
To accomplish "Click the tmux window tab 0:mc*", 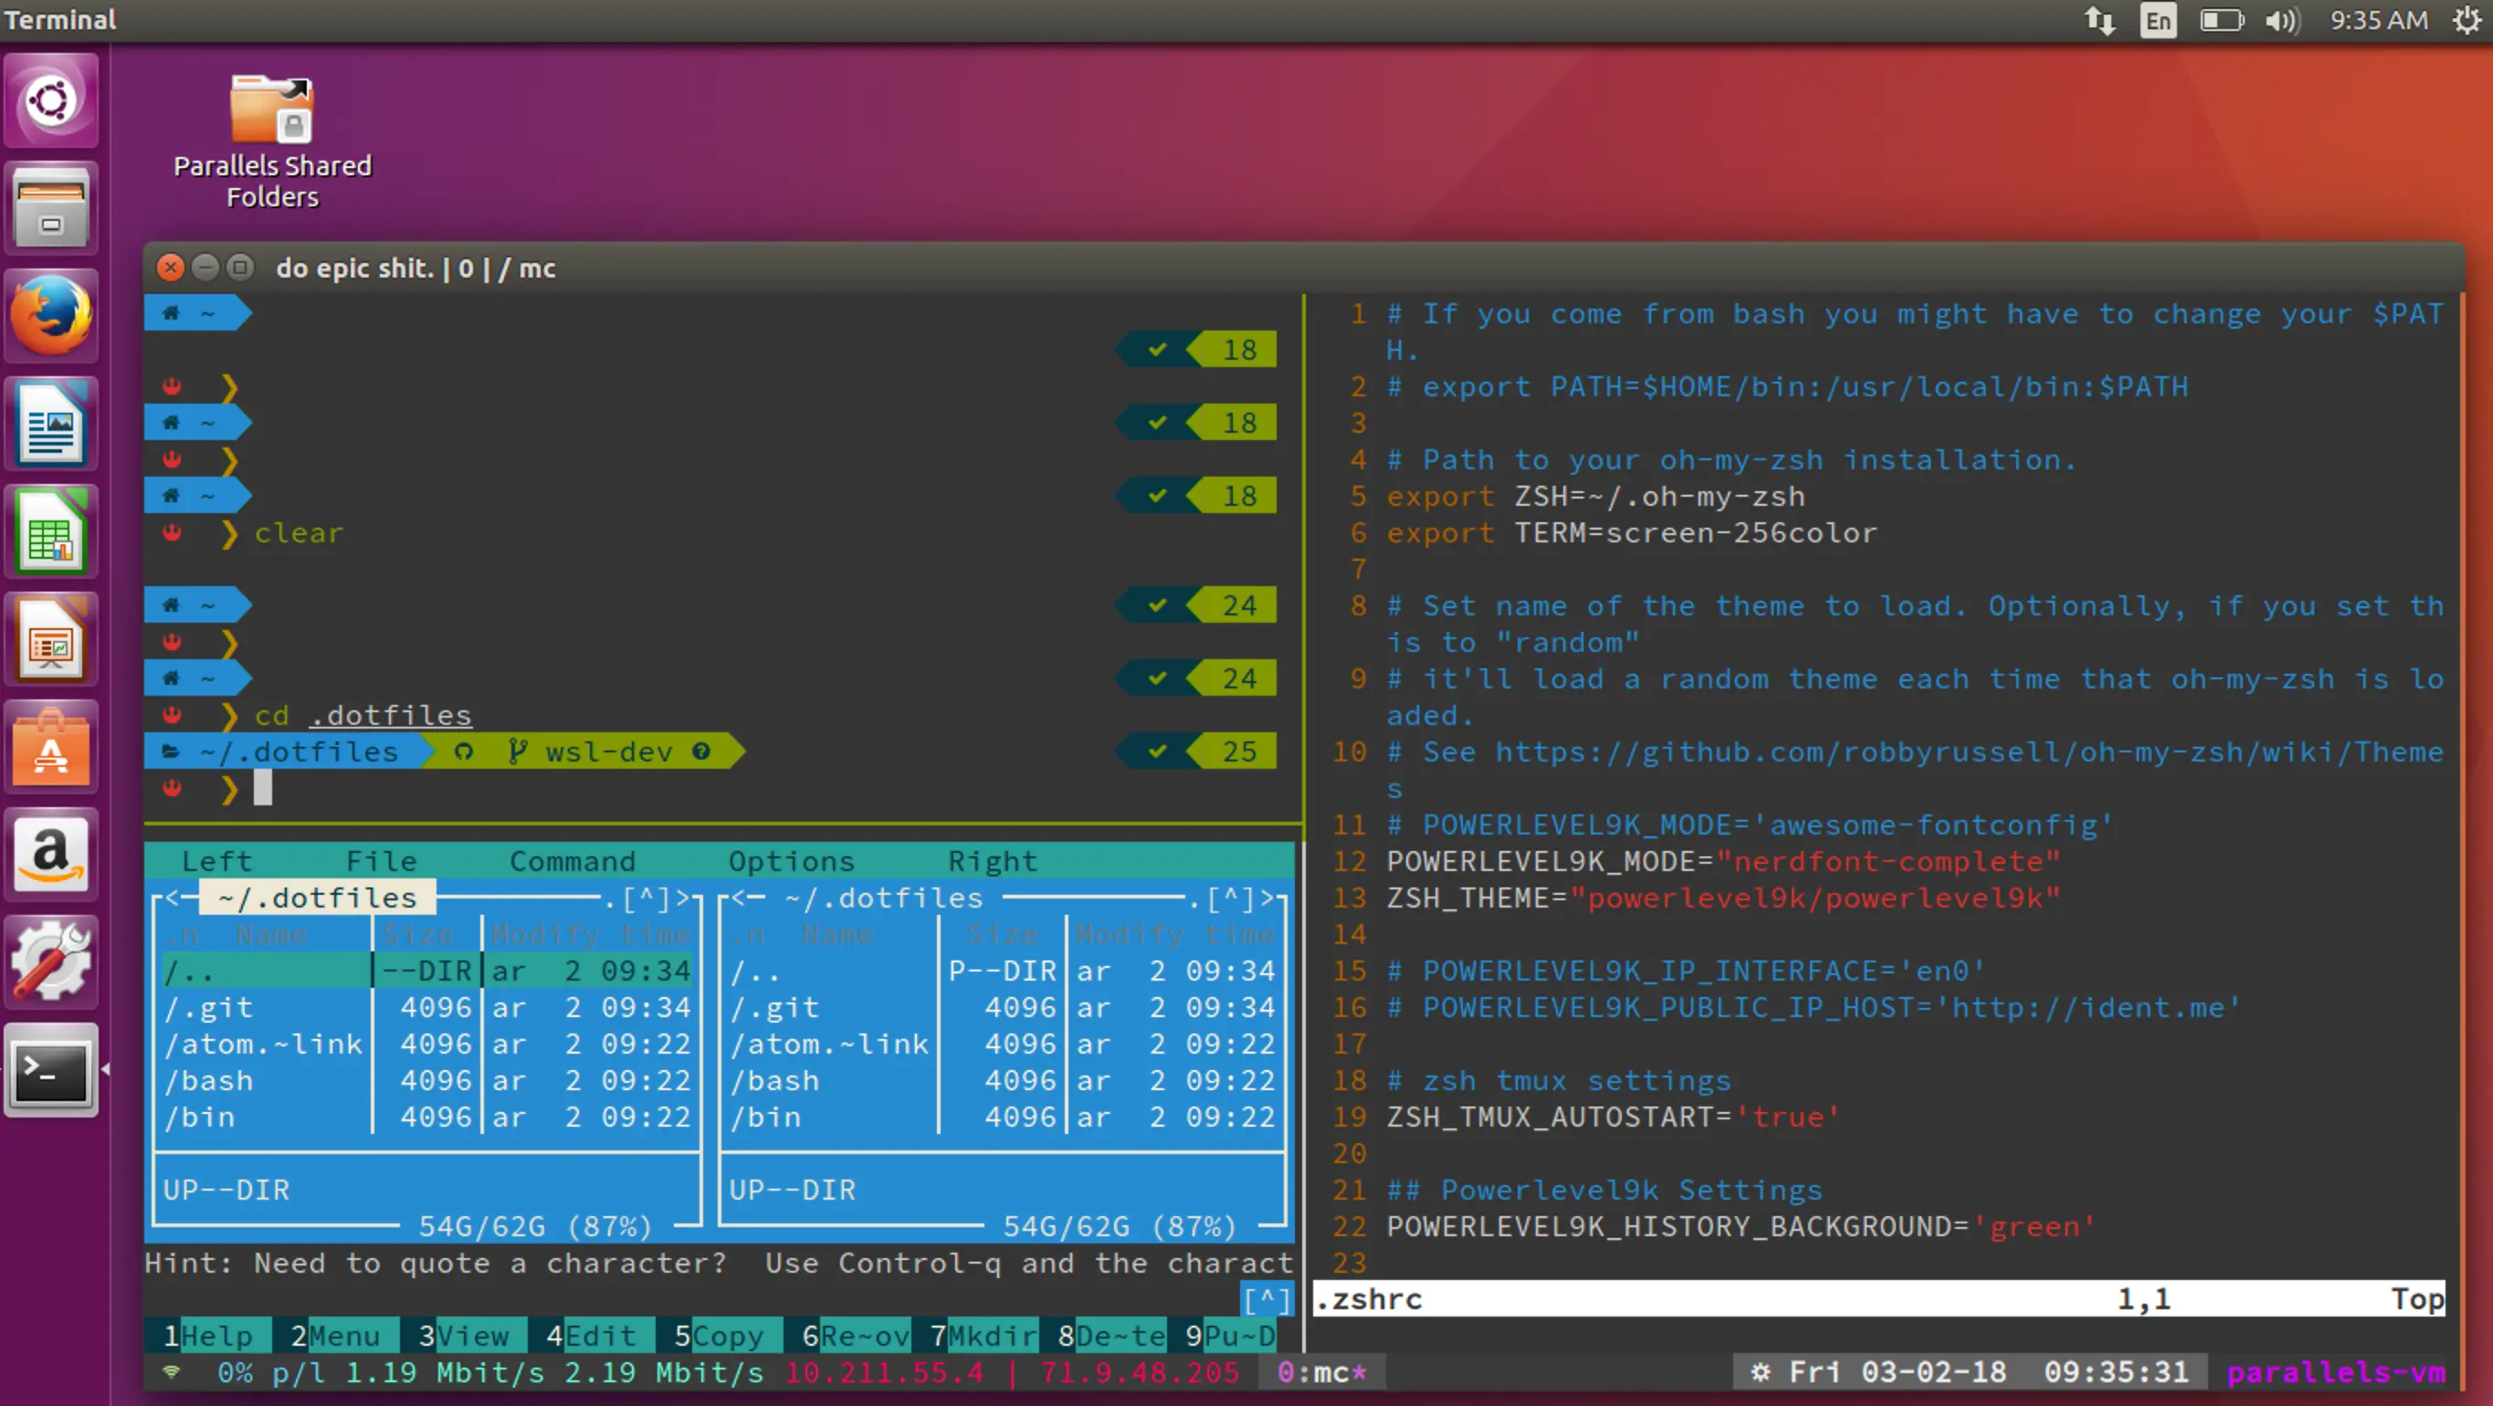I will click(x=1321, y=1371).
